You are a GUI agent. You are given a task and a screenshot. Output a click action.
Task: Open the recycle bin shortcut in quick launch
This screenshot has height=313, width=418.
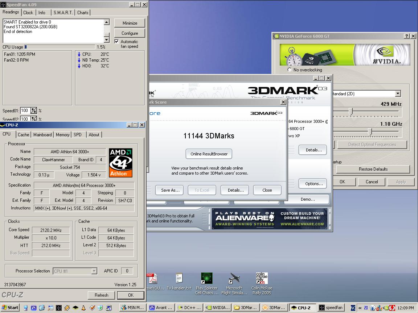(100, 308)
